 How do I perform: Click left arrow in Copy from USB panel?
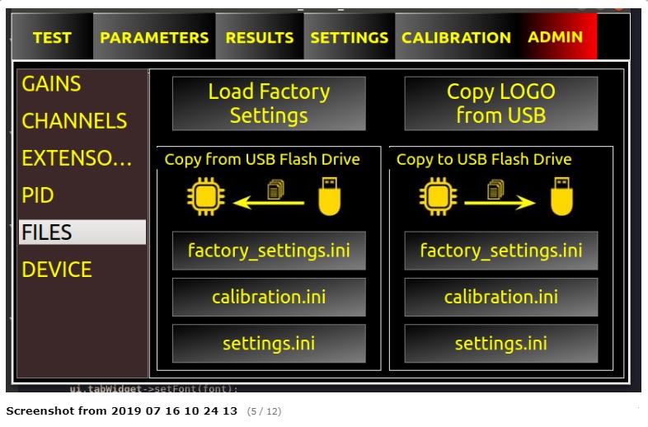(x=269, y=203)
